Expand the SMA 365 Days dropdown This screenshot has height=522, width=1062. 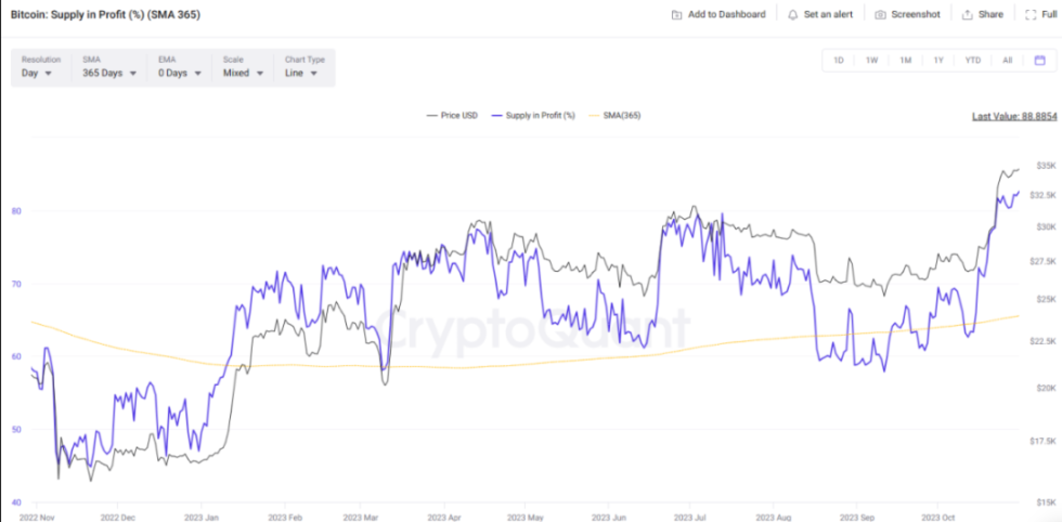(x=108, y=73)
